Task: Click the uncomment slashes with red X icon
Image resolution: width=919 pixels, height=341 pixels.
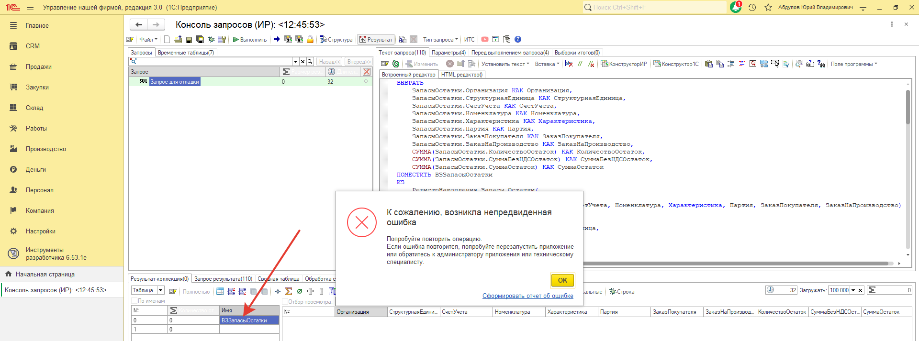Action: coord(591,64)
